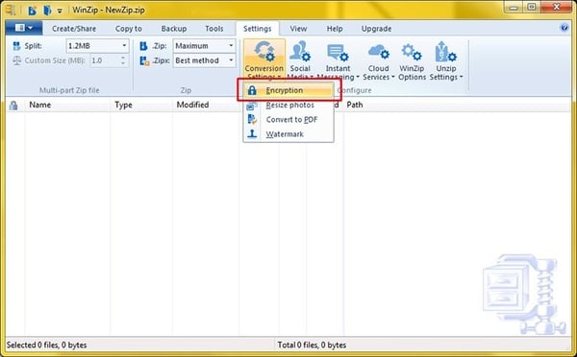This screenshot has height=357, width=577.
Task: Choose Convert to PDF menu entry
Action: tap(288, 119)
